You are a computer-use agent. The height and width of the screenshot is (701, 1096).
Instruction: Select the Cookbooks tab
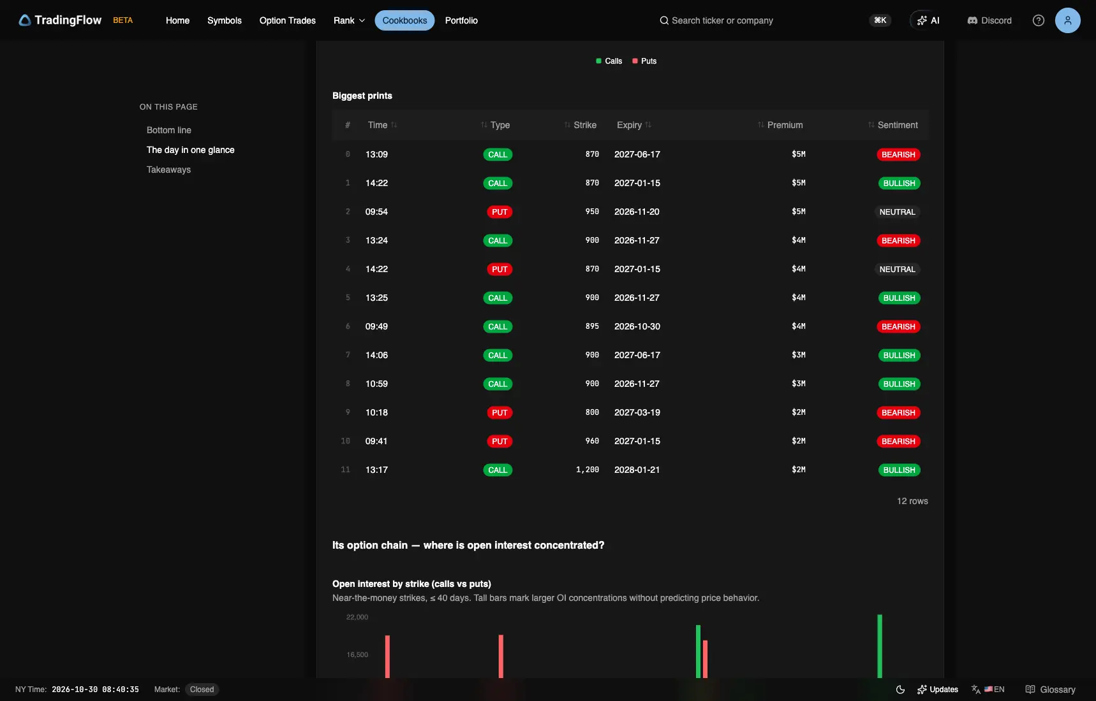404,20
